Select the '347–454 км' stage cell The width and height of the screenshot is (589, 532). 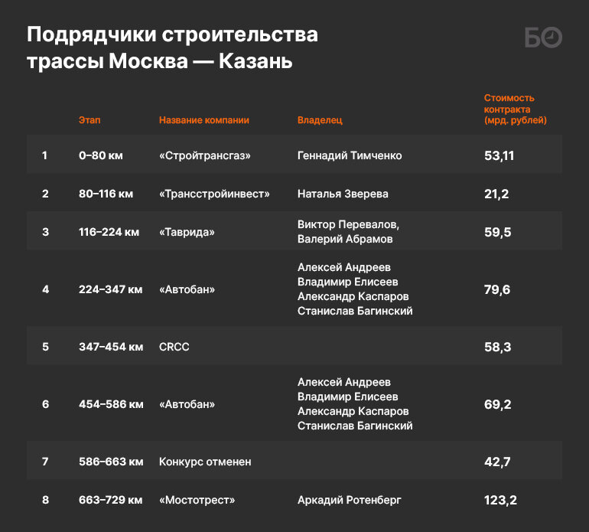(111, 347)
